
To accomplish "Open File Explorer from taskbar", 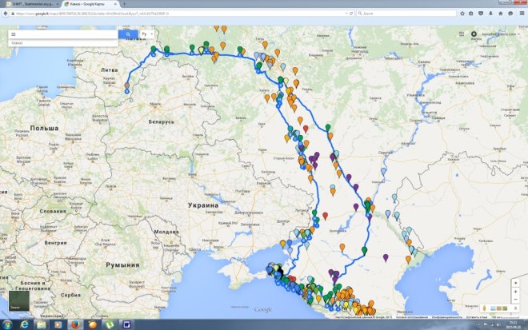I will (x=41, y=324).
